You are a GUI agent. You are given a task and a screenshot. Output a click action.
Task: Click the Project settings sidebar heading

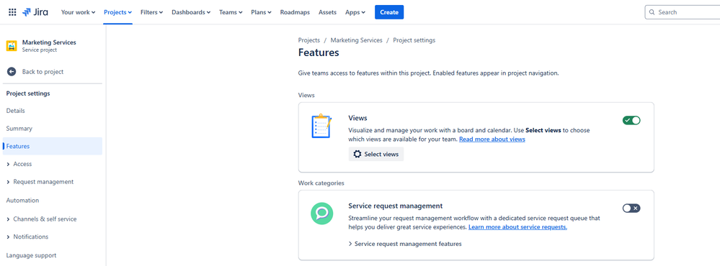pos(28,93)
